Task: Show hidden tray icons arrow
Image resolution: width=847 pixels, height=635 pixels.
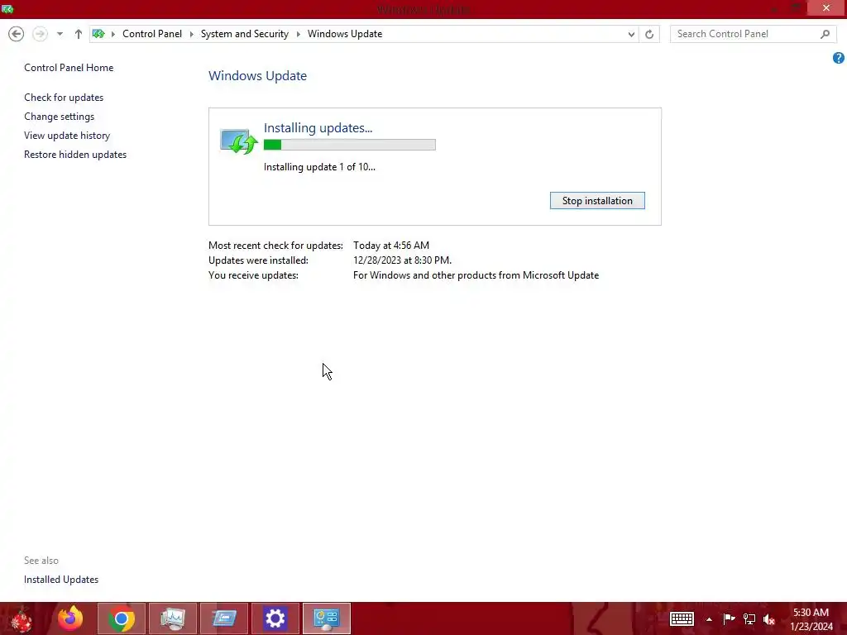Action: 709,619
